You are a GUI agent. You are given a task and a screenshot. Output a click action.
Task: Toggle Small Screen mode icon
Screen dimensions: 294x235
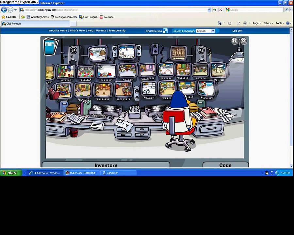pos(165,31)
